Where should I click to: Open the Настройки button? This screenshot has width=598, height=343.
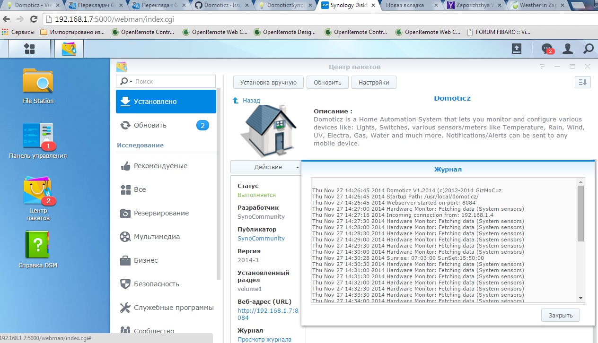[x=374, y=82]
